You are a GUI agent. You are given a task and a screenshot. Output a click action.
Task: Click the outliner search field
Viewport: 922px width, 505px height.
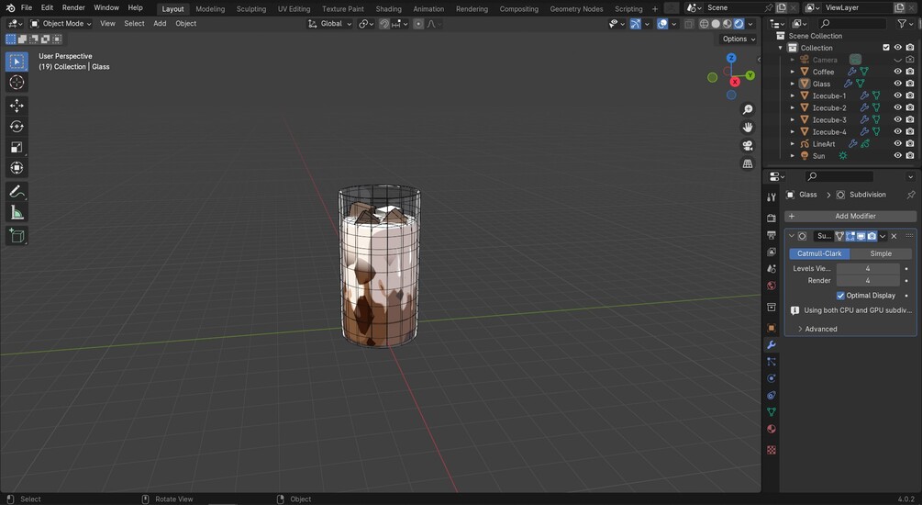point(851,24)
